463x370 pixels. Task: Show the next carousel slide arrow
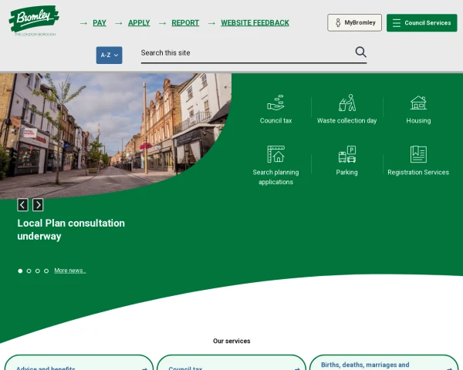[x=38, y=205]
